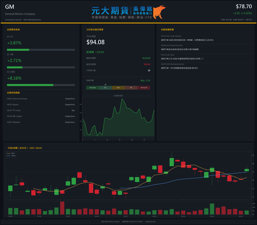Click the progress bar under +8.16%
Image resolution: width=257 pixels, height=225 pixels.
coord(41,85)
